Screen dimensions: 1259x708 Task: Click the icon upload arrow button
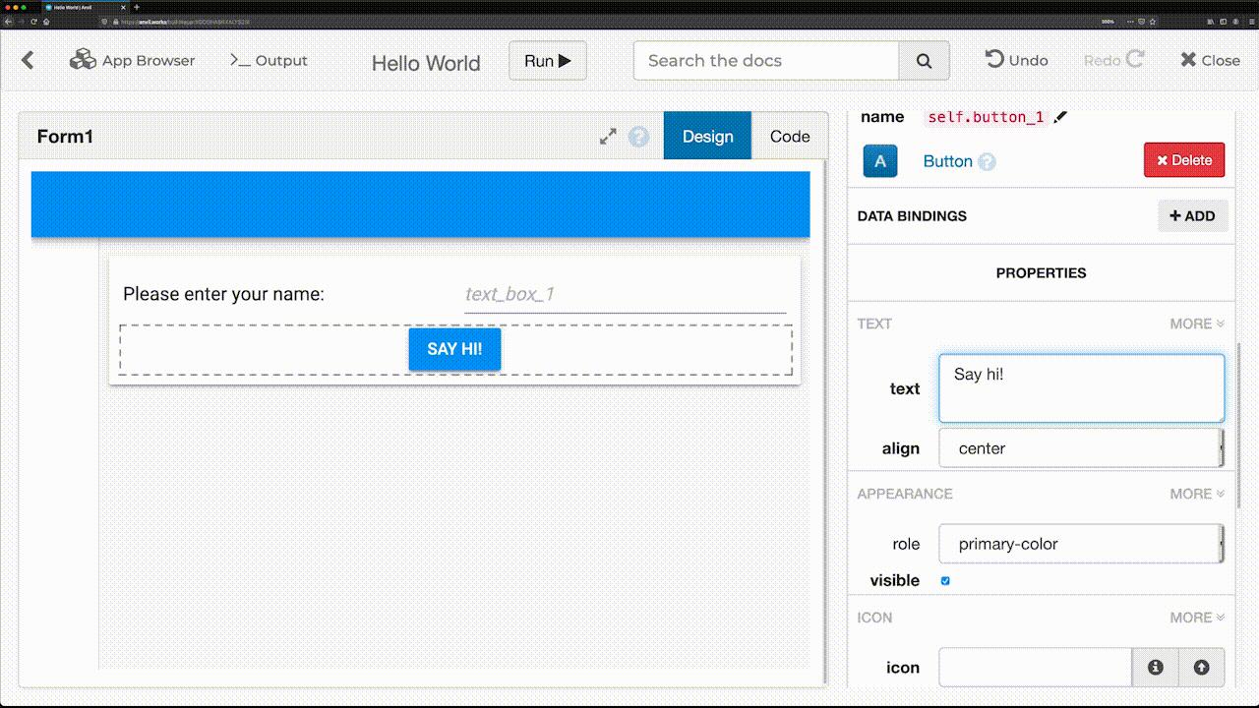click(1201, 667)
